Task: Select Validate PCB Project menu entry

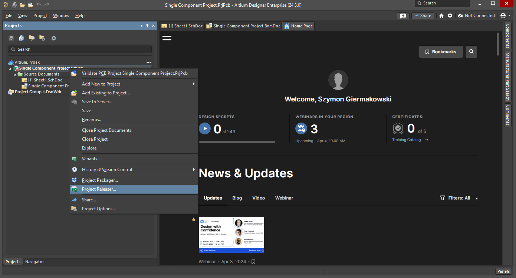Action: click(x=134, y=73)
